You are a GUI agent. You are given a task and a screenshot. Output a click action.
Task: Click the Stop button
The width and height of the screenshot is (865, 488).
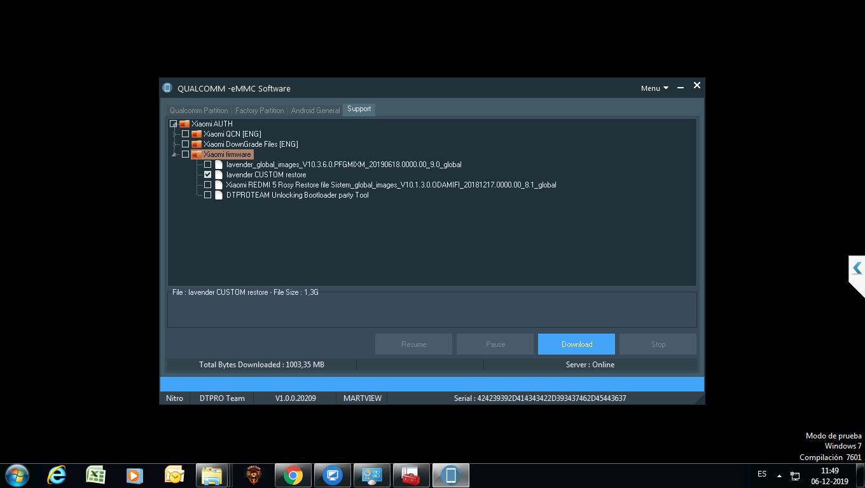[658, 344]
